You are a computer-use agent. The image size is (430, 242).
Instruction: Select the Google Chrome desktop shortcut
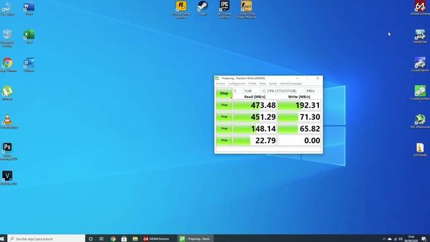7,65
